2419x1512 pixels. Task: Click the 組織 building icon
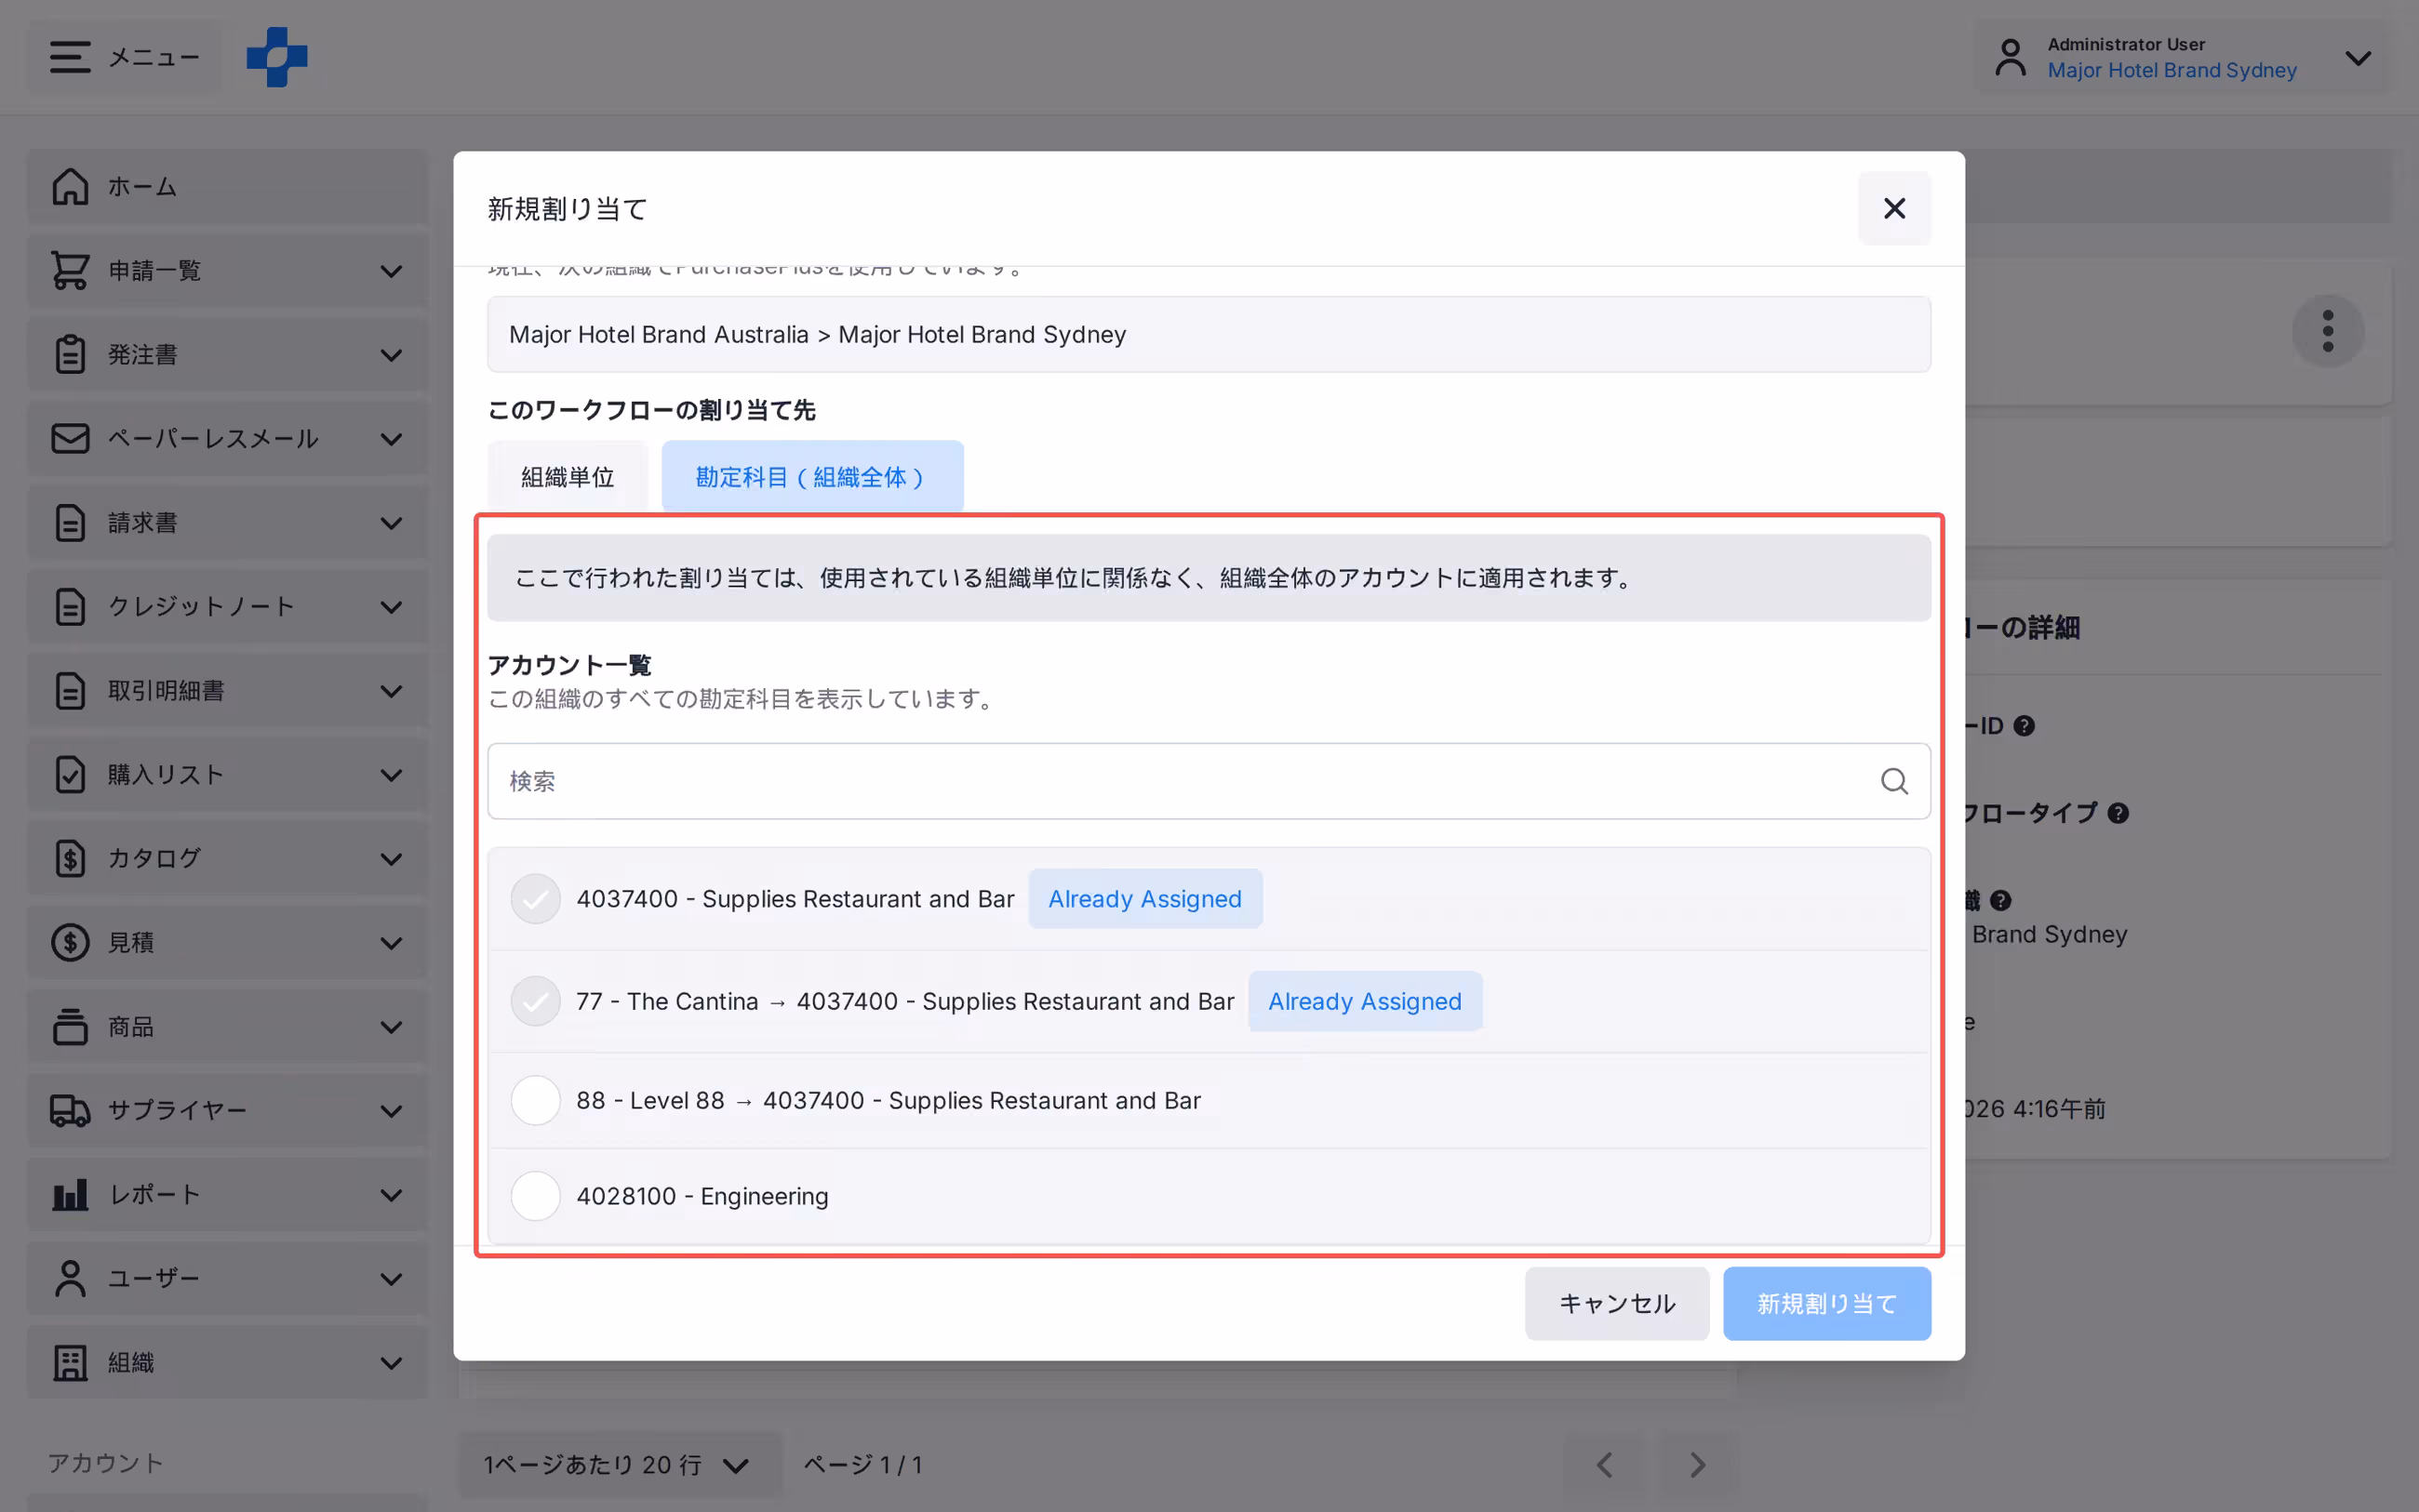tap(70, 1362)
